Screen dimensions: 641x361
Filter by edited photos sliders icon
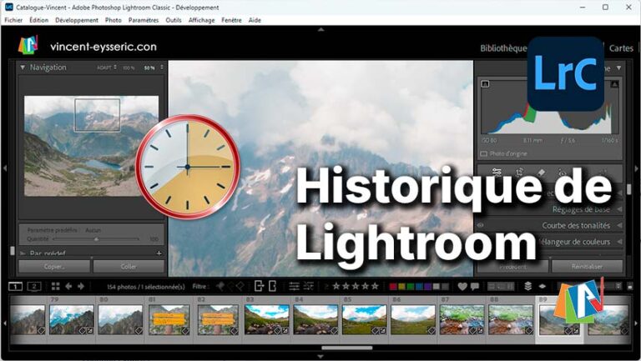295,287
